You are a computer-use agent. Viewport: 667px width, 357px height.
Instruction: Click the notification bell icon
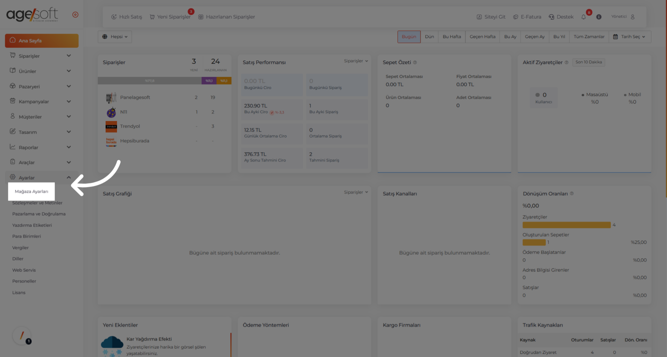pos(584,17)
